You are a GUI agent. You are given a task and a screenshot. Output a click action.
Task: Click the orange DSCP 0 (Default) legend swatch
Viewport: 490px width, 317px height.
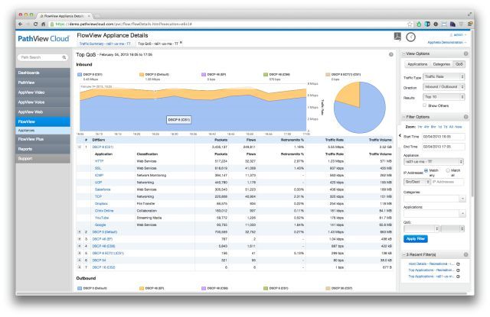tap(142, 75)
